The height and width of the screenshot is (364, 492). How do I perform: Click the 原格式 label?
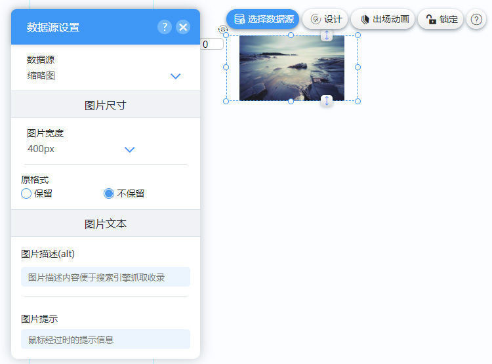click(35, 180)
